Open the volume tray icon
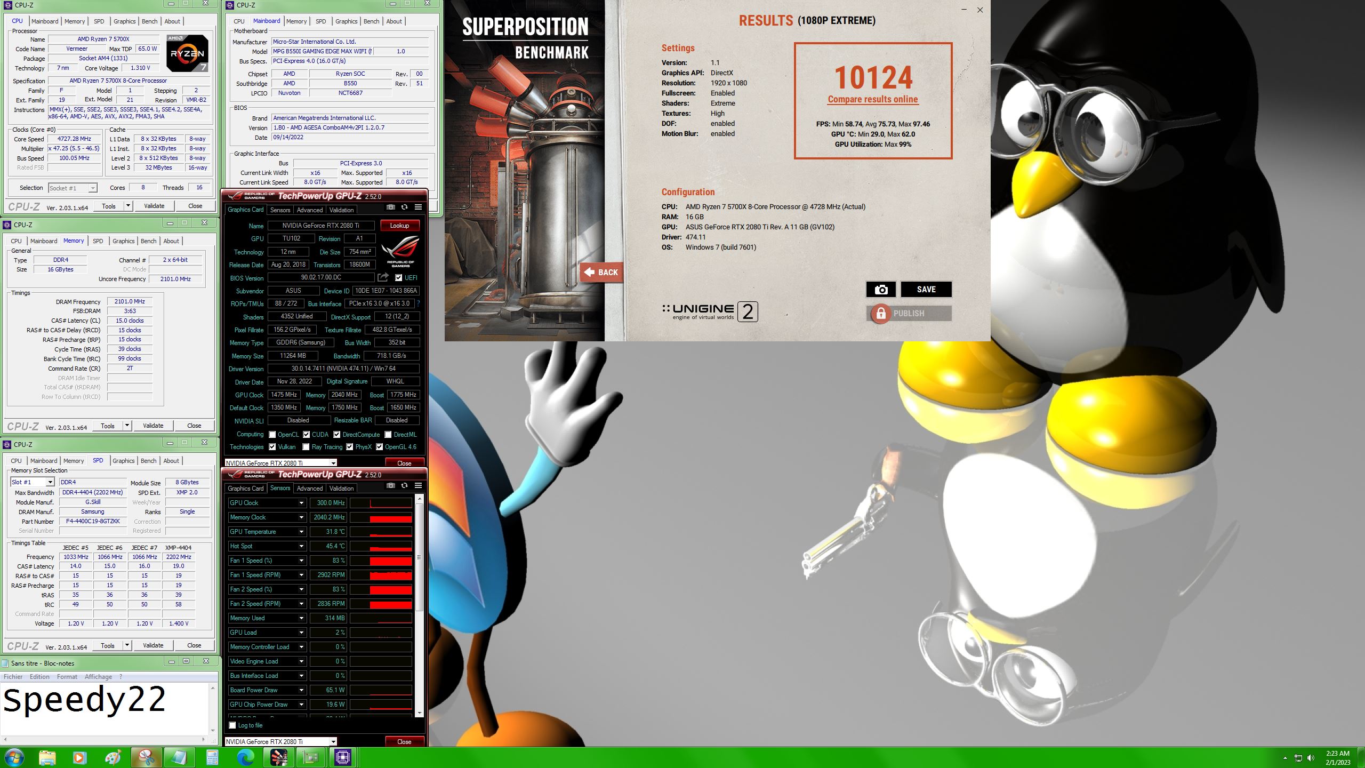This screenshot has width=1365, height=768. (1311, 758)
